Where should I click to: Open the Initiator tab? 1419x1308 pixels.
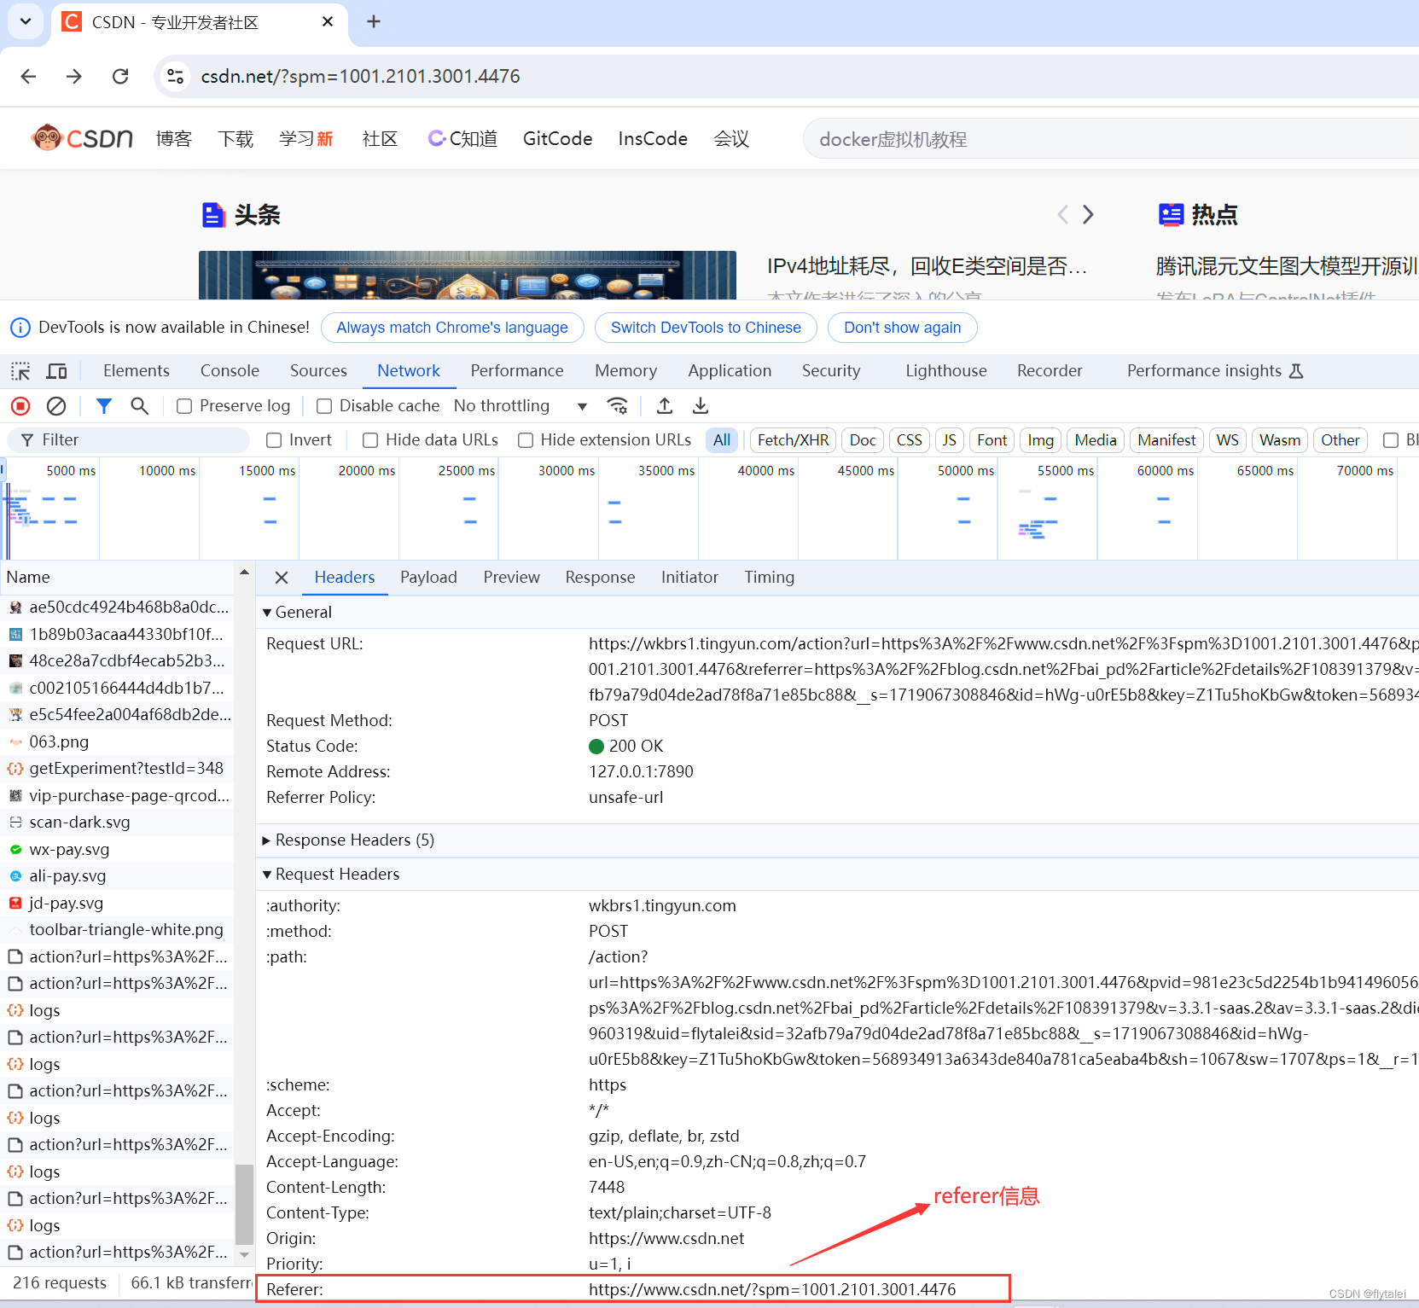coord(689,578)
